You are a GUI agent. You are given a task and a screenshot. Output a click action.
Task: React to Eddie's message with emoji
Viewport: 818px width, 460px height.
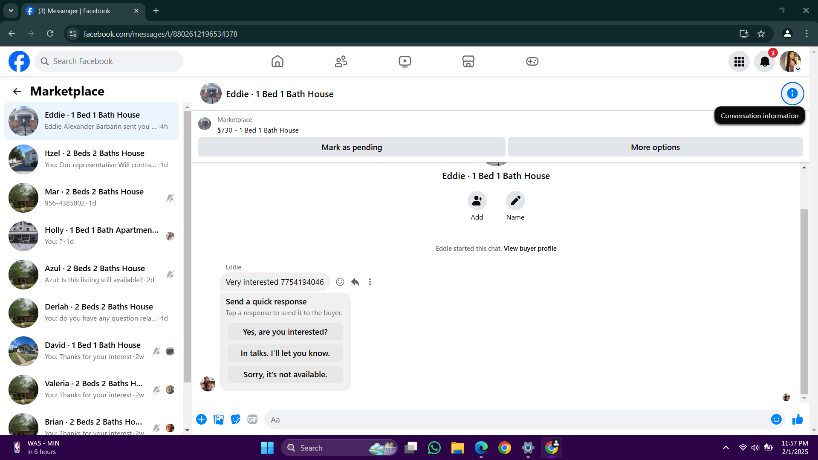[340, 282]
